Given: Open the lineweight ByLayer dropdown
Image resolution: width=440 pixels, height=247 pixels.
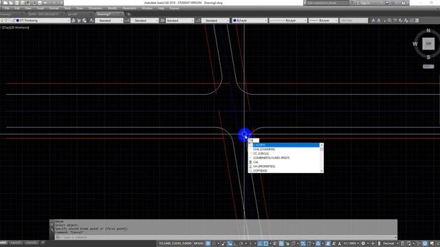Looking at the screenshot, I should (323, 21).
